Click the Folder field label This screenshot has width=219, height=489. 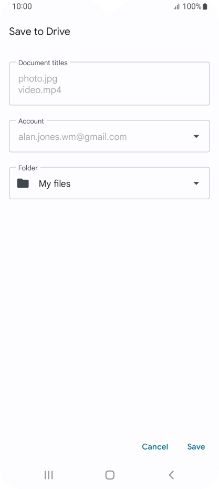[x=28, y=168]
